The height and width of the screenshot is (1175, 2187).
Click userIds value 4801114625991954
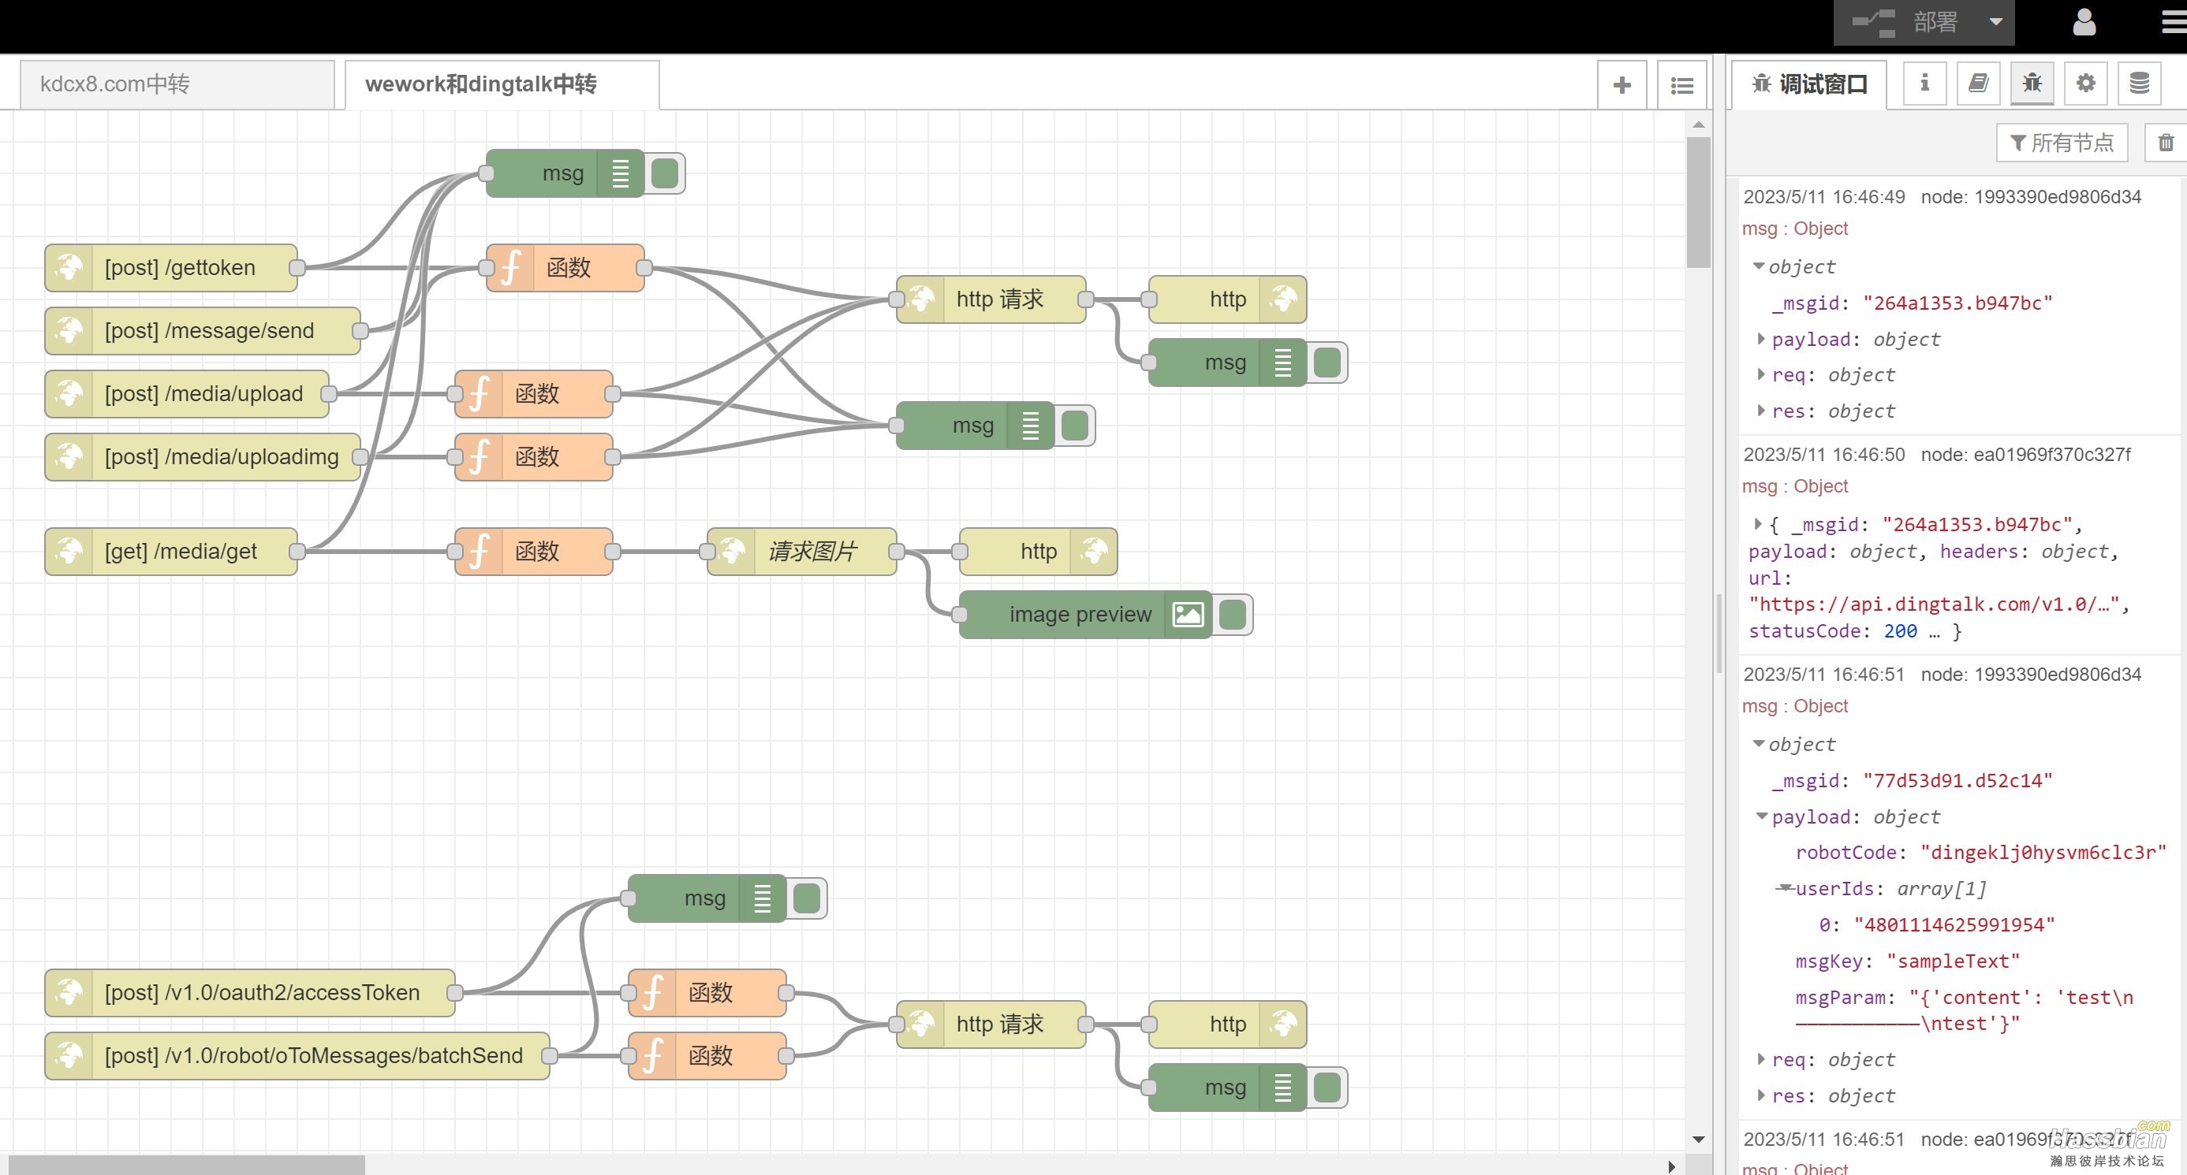(x=1954, y=924)
